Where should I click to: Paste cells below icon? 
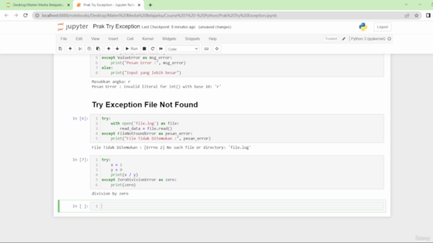tap(98, 49)
